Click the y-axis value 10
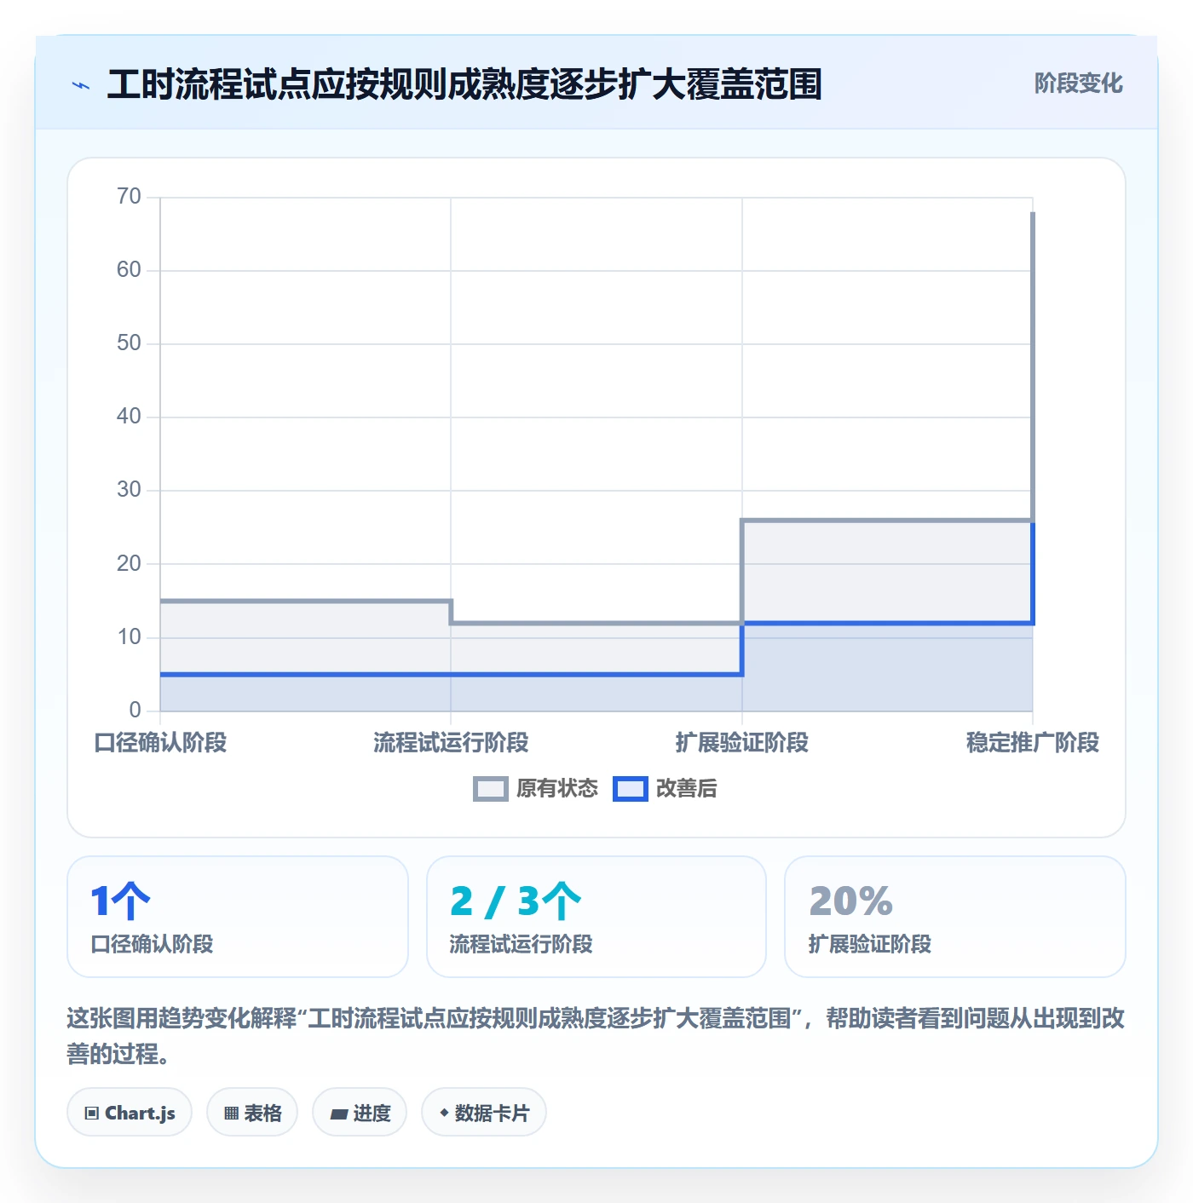1193x1203 pixels. point(129,637)
